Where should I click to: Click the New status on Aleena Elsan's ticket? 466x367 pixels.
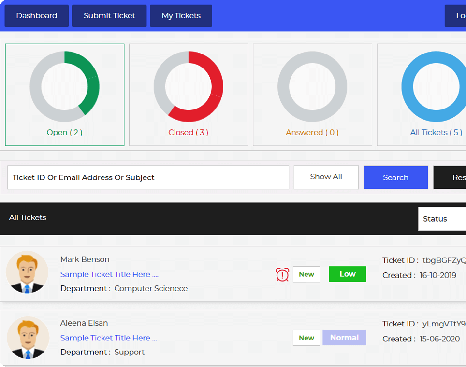click(x=306, y=338)
